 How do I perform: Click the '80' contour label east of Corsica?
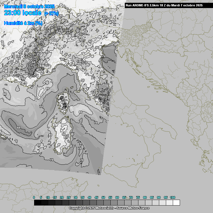coord(80,112)
